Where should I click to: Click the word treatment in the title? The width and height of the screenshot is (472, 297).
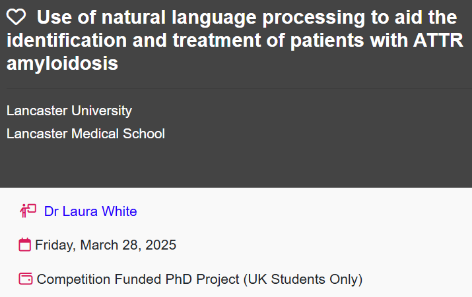217,40
